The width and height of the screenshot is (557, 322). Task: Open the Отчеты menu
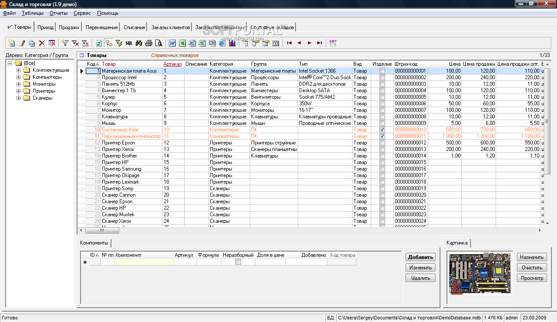pyautogui.click(x=58, y=13)
